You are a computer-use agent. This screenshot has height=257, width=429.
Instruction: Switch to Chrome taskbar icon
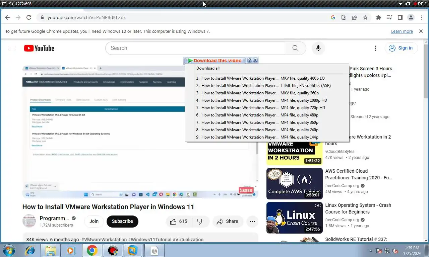(92, 250)
